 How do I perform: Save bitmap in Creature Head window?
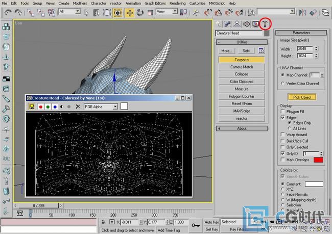coord(32,107)
